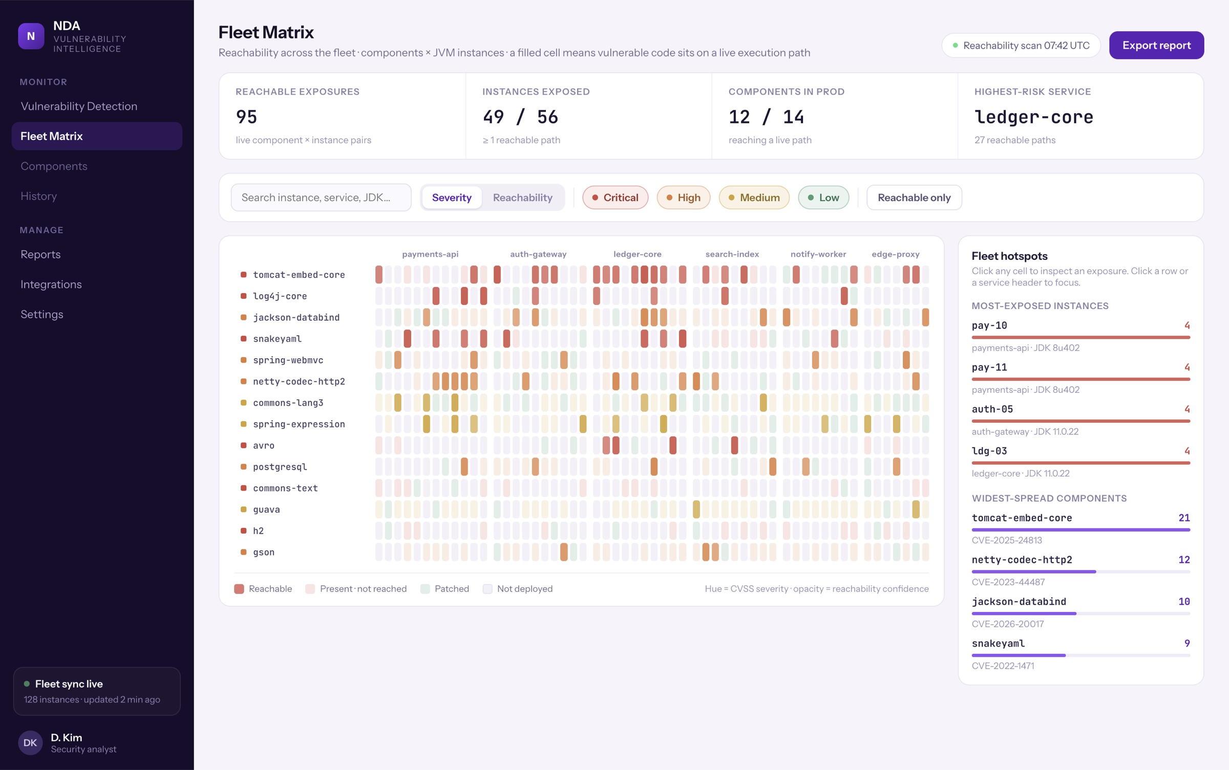Click the Reachable legend swatch
The width and height of the screenshot is (1229, 770).
[239, 589]
